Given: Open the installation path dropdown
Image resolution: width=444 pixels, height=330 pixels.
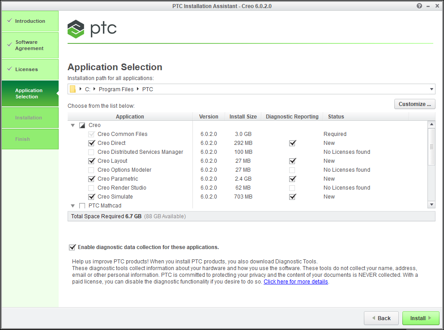Looking at the screenshot, I should coord(431,89).
